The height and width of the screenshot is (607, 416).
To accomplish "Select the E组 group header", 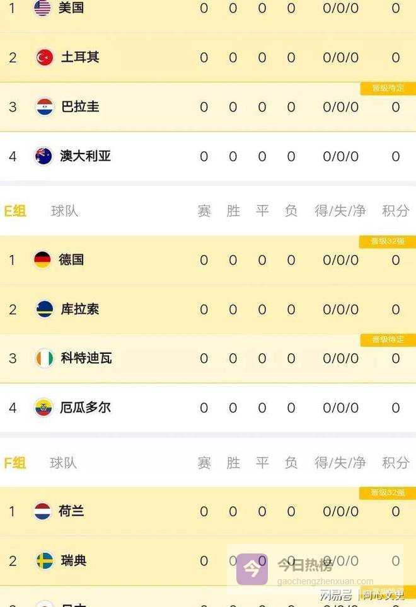I will click(15, 211).
